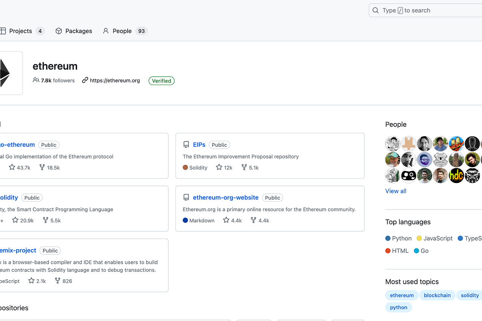Filter by Go top language
Screen dimensions: 482x321
421,251
